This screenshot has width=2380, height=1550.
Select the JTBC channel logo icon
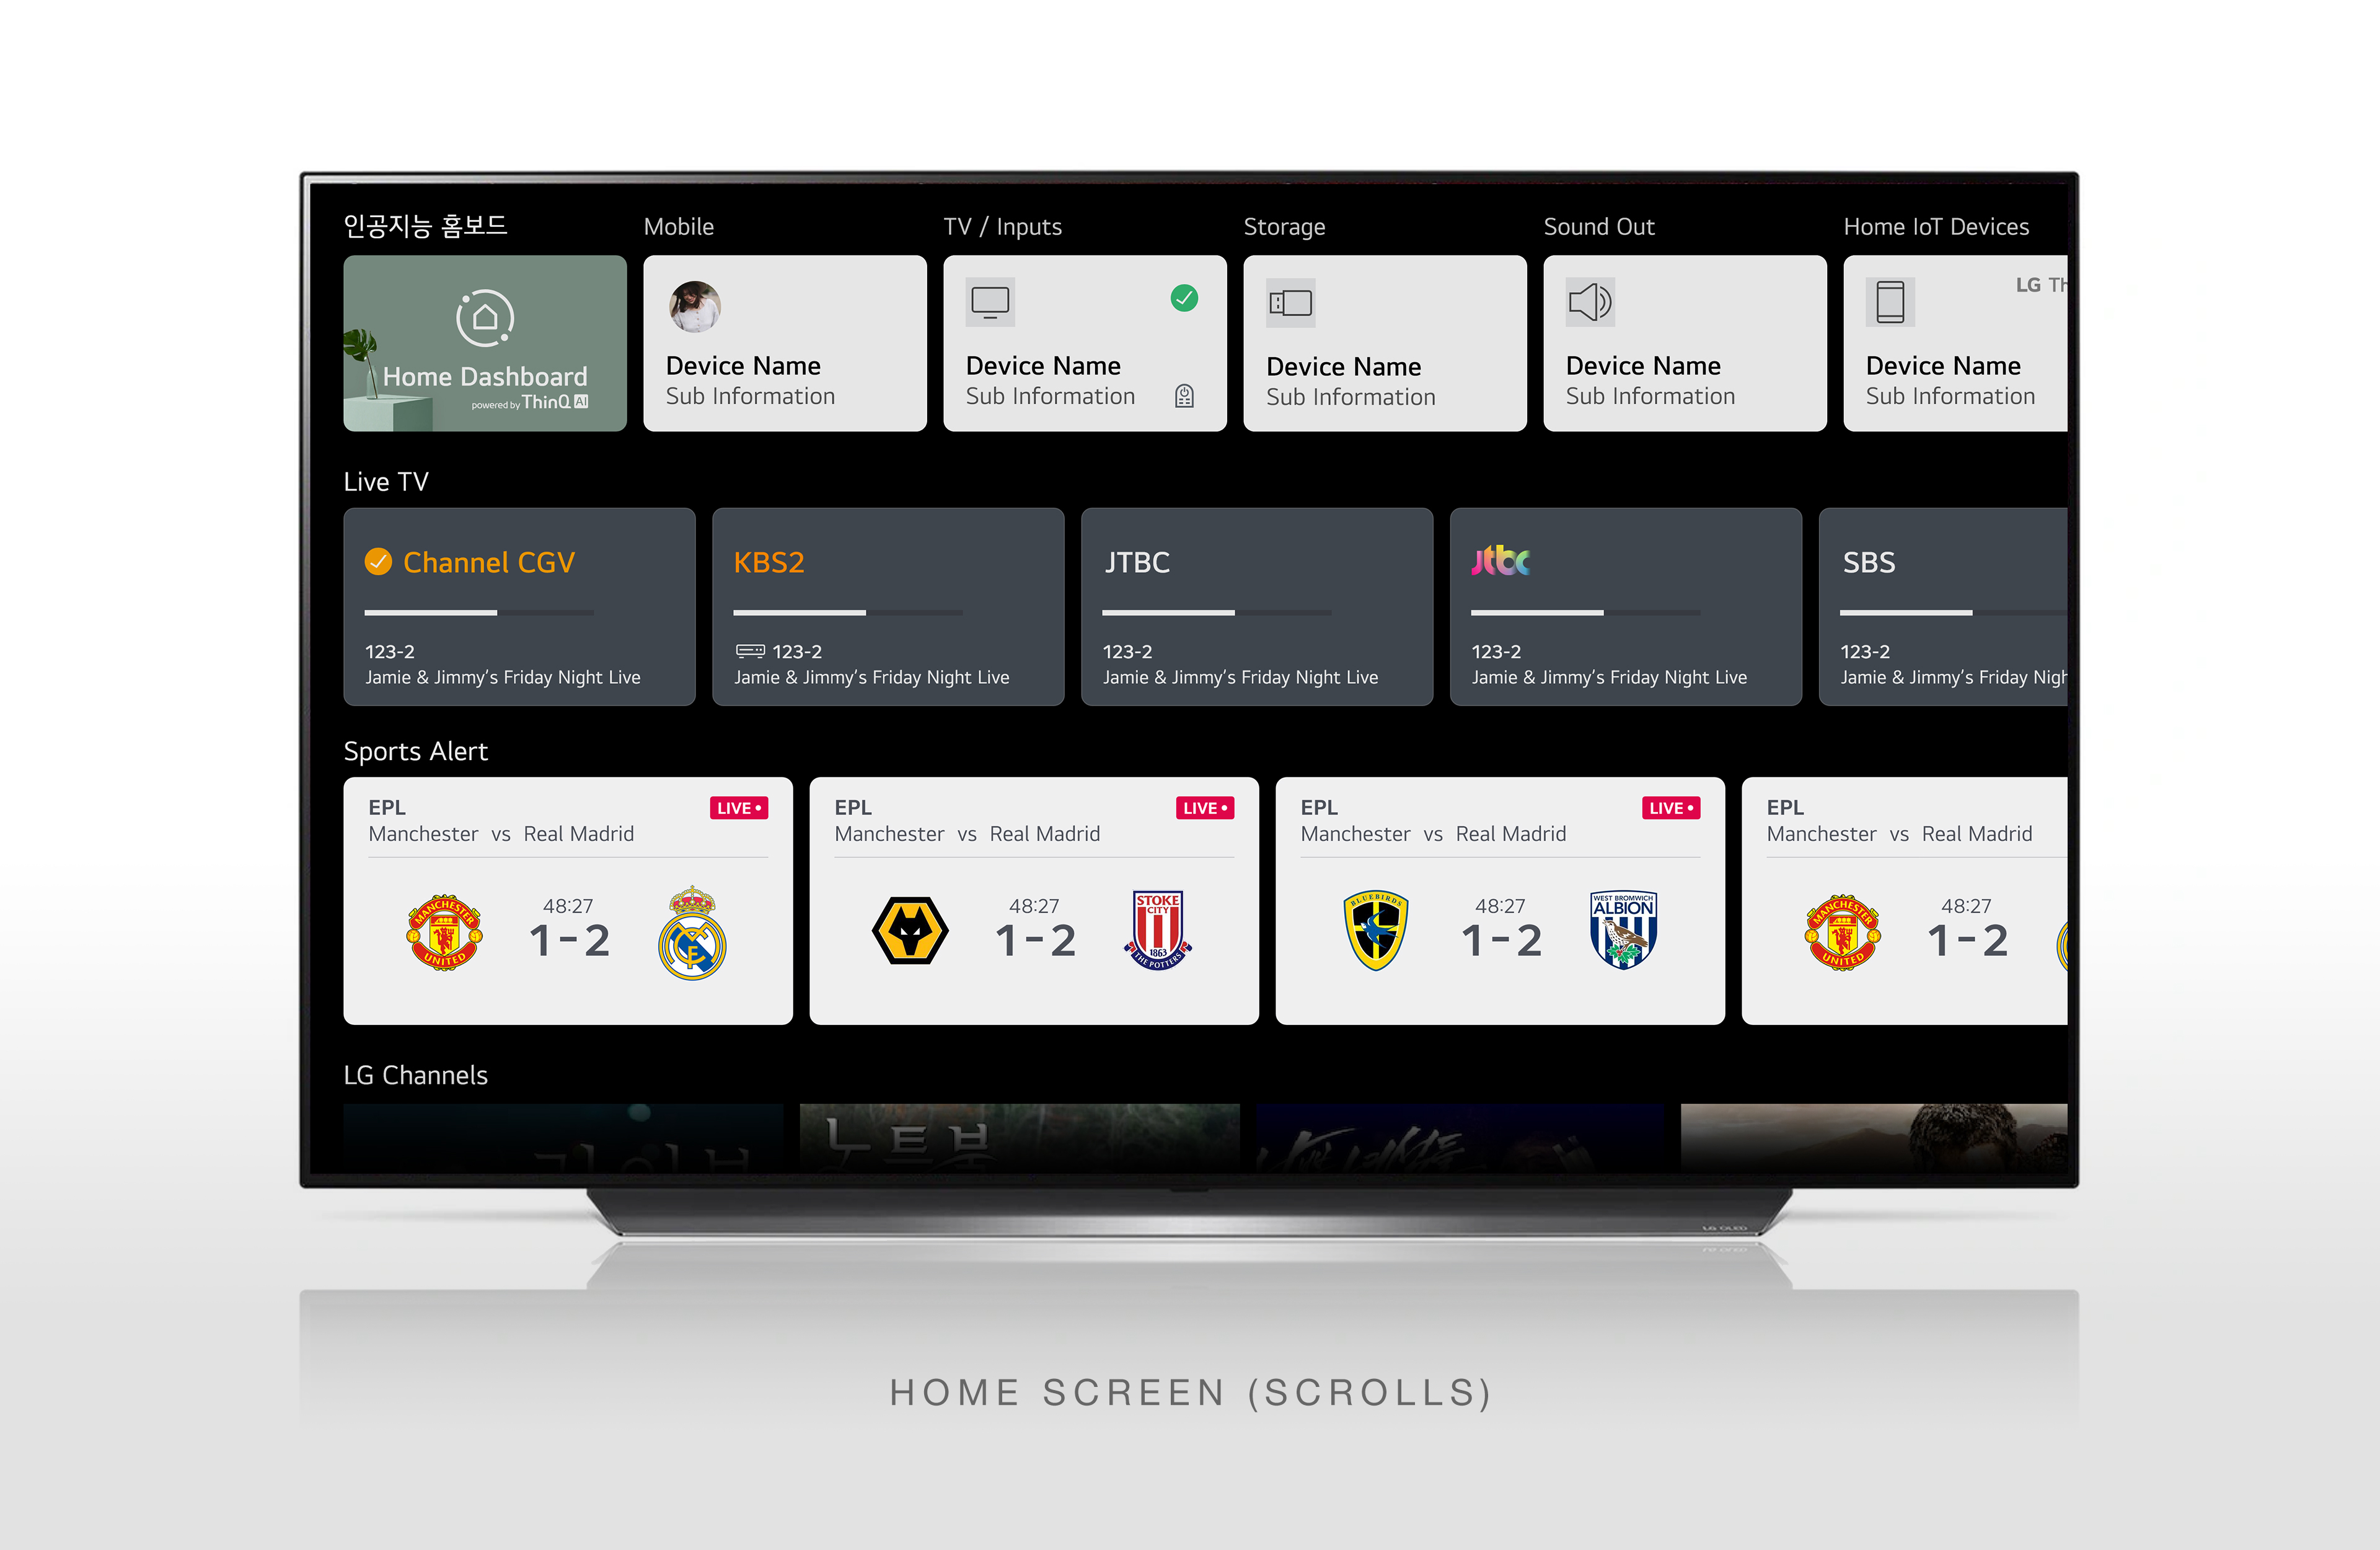coord(1502,559)
